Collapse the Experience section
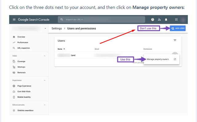The height and width of the screenshot is (122, 197). (x=45, y=81)
